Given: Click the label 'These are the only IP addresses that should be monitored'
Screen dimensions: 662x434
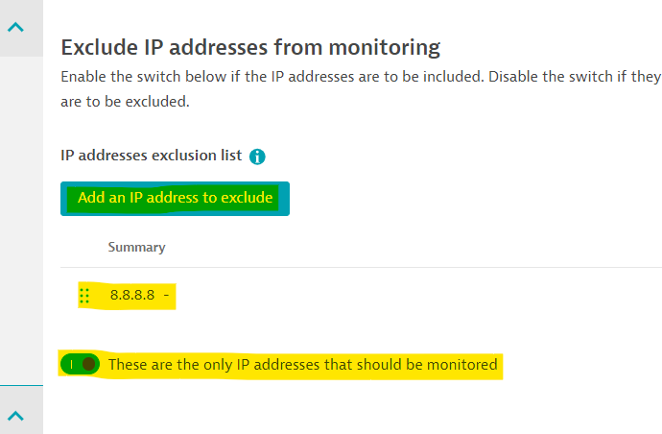Looking at the screenshot, I should pos(302,365).
